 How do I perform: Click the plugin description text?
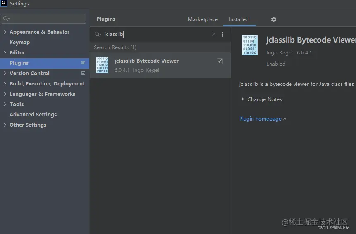296,84
